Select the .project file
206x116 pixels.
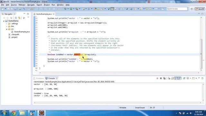(x=14, y=37)
